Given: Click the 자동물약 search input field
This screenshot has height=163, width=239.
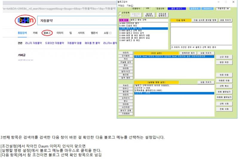Looking at the screenshot, I should pyautogui.click(x=75, y=21).
